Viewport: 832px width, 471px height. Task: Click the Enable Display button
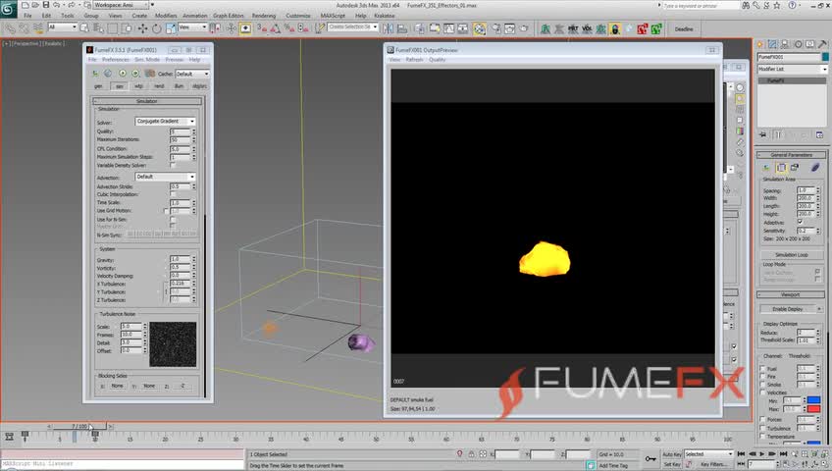[x=788, y=309]
